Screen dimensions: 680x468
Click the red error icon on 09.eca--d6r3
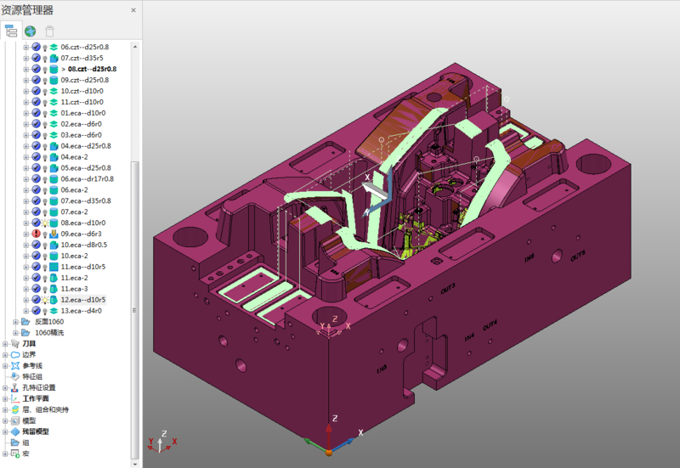pos(37,234)
